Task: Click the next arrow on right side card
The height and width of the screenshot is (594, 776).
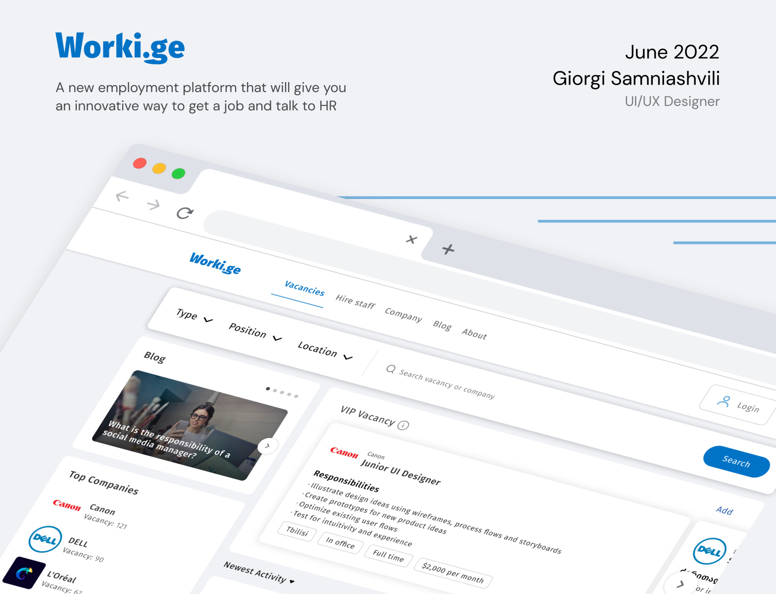Action: 680,584
